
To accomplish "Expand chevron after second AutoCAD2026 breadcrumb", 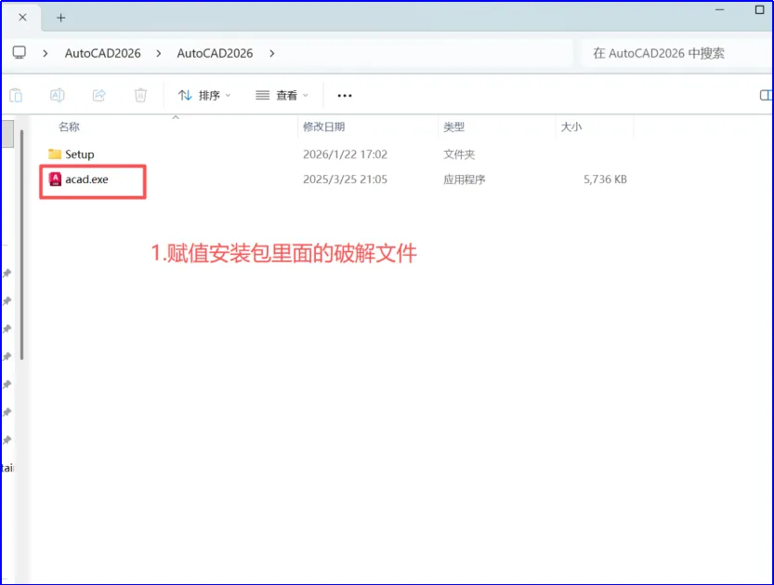I will (x=272, y=53).
